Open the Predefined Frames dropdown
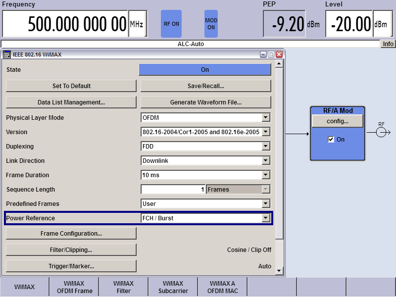Screen dimensions: 396x297 (x=265, y=203)
